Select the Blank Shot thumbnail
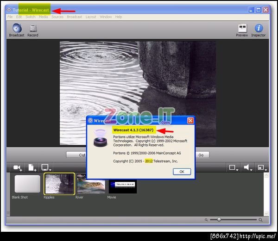 coord(27,184)
